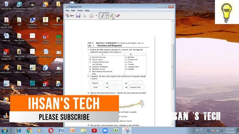Viewport: 239px width, 134px height.
Task: Select the Free Cam 8 desktop shortcut
Action: tap(6, 85)
